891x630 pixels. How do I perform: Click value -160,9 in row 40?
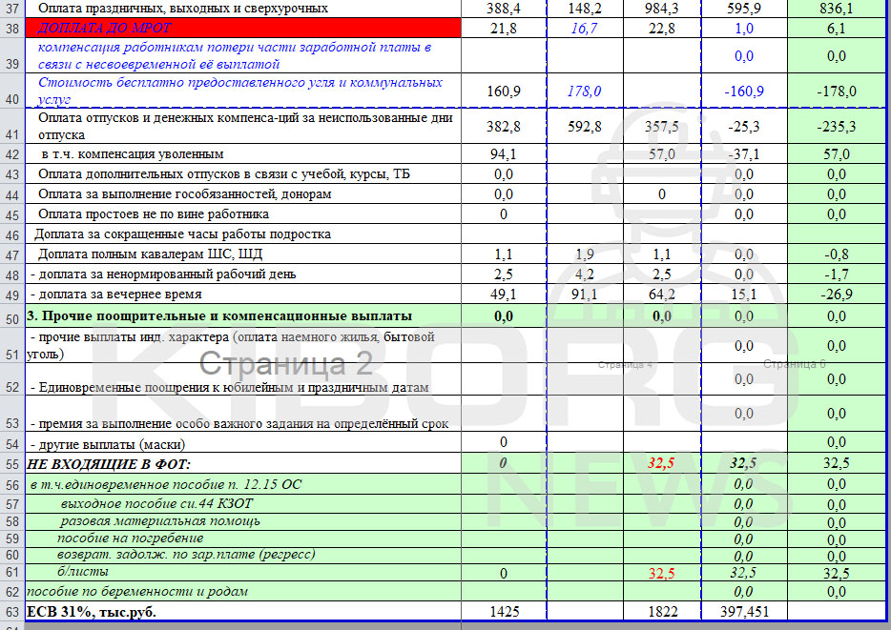click(x=744, y=91)
